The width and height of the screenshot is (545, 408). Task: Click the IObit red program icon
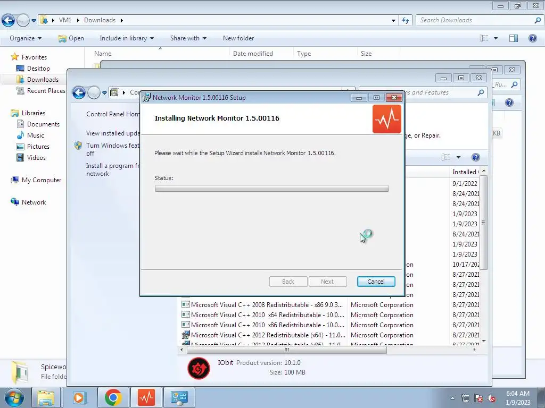tap(199, 368)
